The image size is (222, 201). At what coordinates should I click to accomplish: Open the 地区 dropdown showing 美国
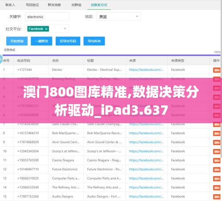pyautogui.click(x=118, y=16)
